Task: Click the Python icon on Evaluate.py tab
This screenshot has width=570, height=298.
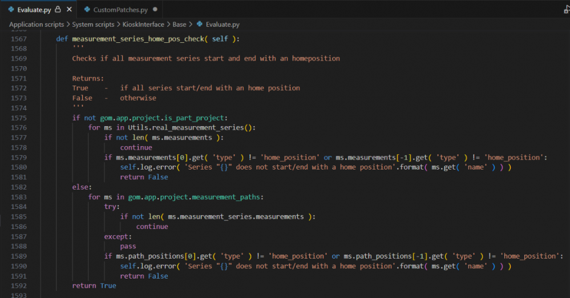Action: (11, 10)
